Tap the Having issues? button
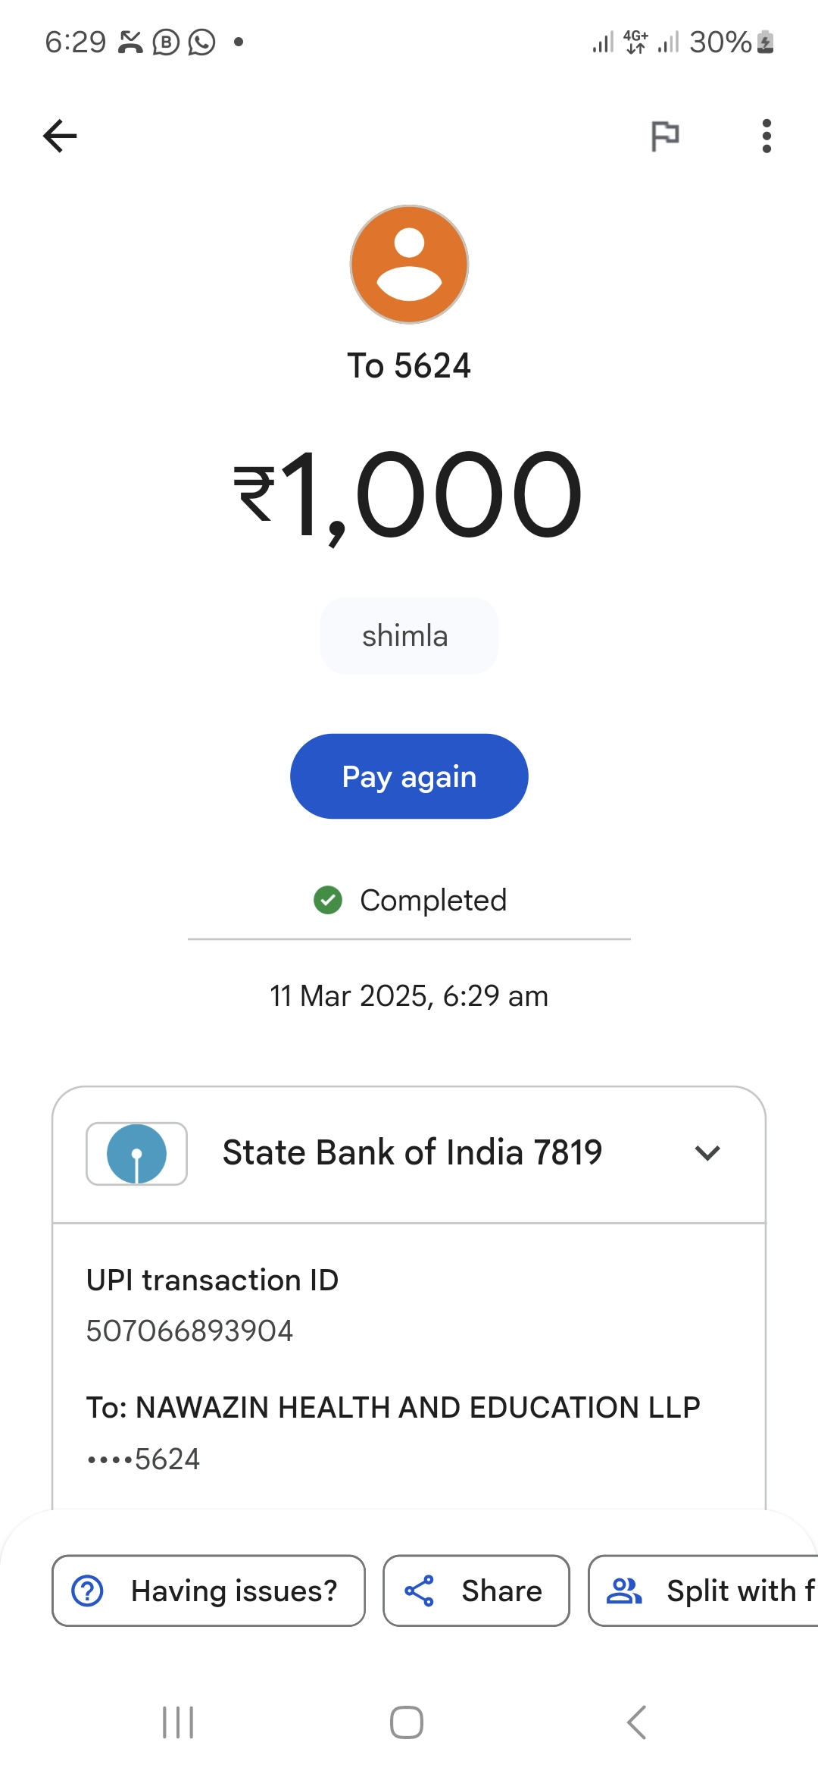This screenshot has height=1774, width=818. (208, 1591)
